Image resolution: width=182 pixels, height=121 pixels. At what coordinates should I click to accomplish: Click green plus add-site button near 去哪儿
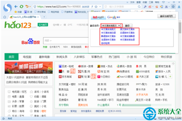tap(170, 77)
